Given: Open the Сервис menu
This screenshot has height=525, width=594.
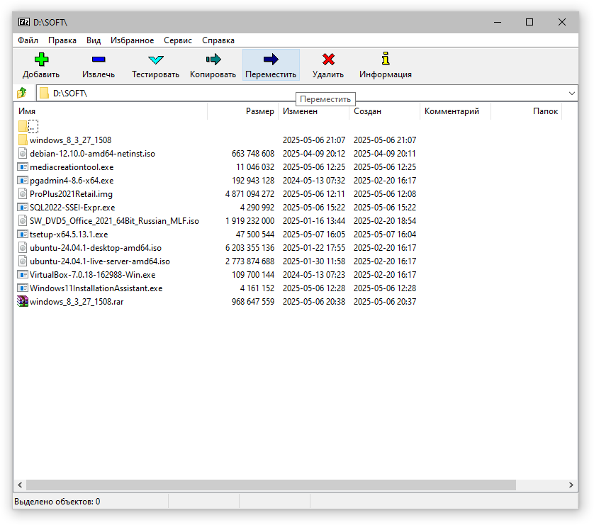Looking at the screenshot, I should pyautogui.click(x=178, y=40).
